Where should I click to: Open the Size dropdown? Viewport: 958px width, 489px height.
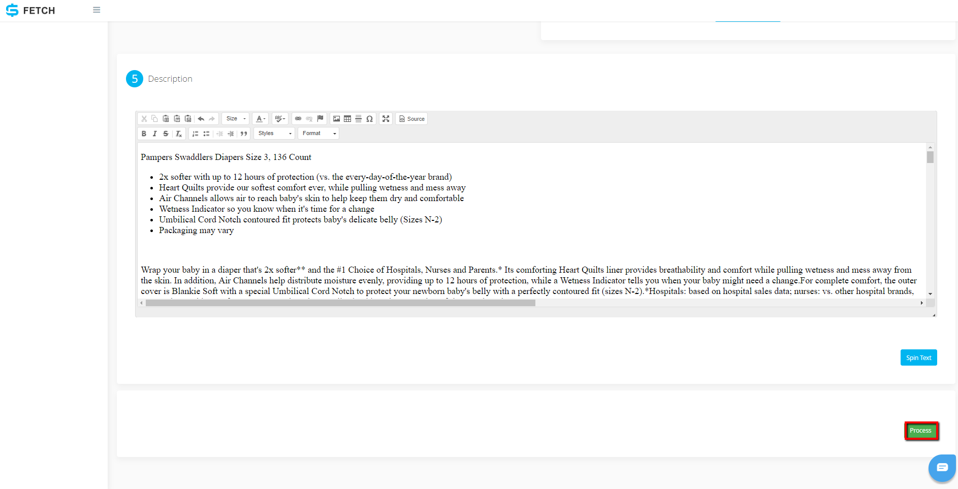coord(236,119)
